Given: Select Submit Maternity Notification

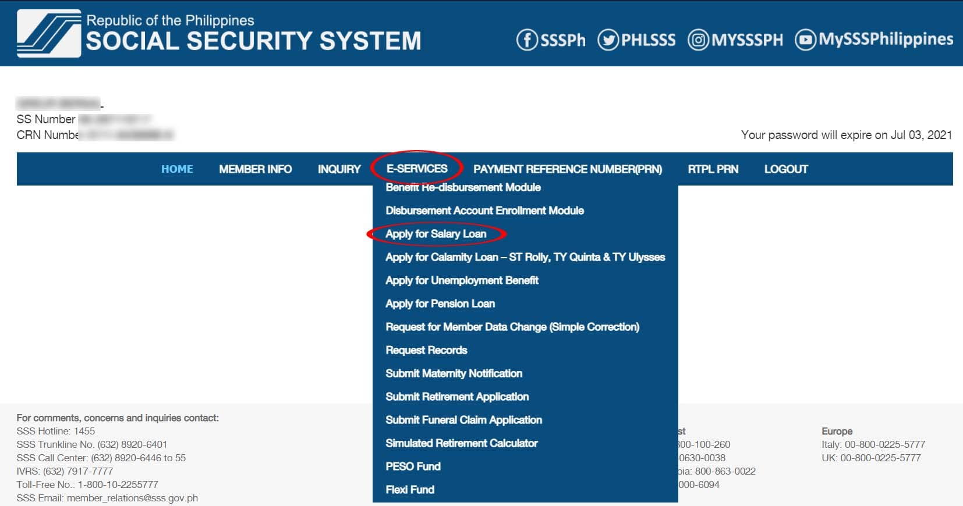Looking at the screenshot, I should (454, 373).
